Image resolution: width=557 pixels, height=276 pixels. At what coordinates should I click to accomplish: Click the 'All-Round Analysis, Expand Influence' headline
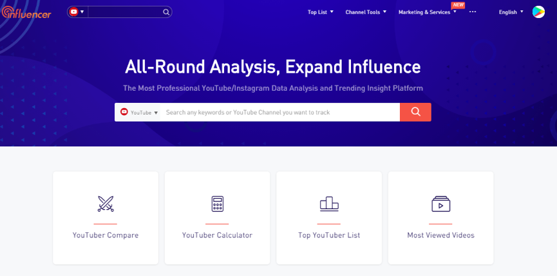point(273,67)
